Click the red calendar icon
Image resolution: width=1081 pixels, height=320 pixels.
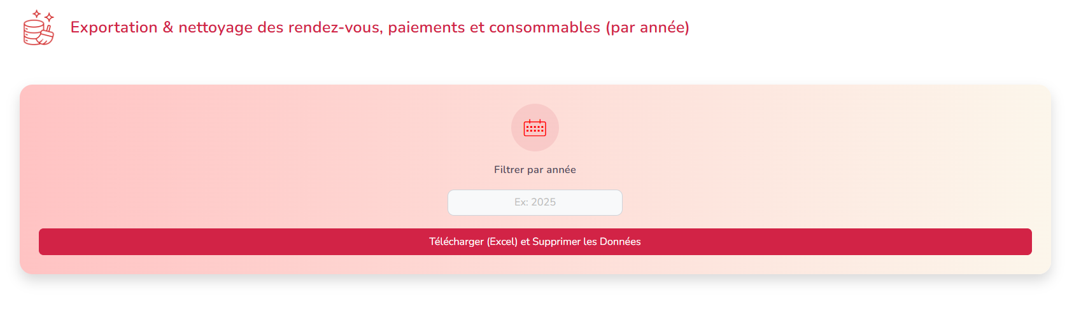click(535, 128)
